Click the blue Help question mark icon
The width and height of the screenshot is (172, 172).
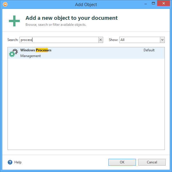click(10, 162)
